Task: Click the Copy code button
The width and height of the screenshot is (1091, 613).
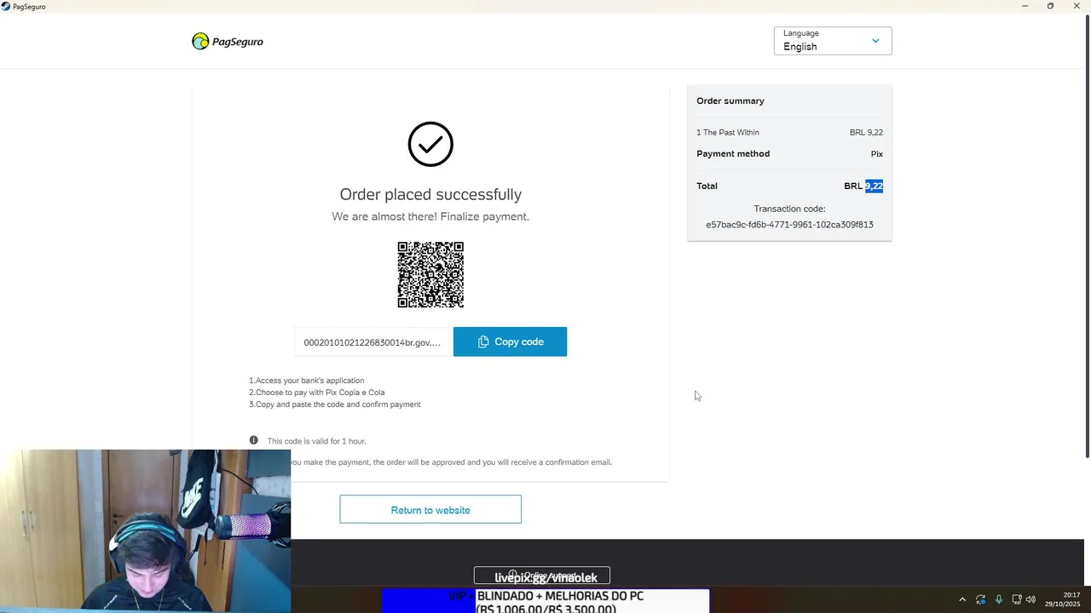Action: (x=510, y=341)
